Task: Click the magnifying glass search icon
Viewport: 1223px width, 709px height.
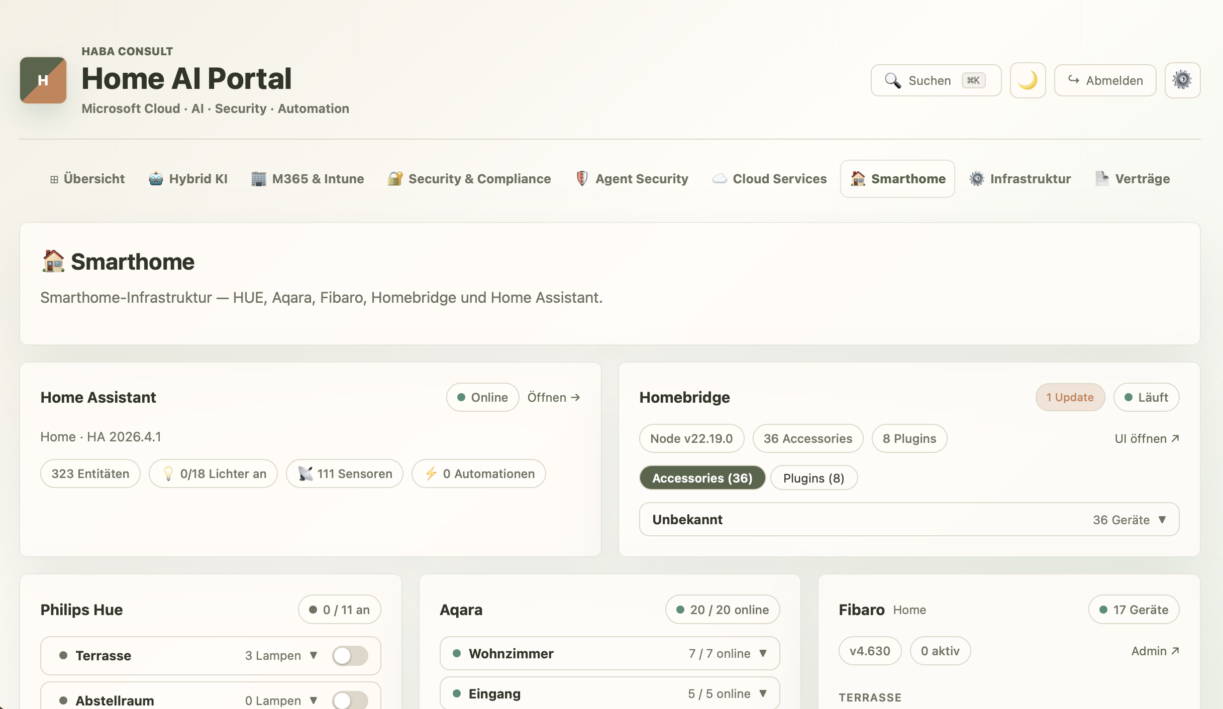Action: click(892, 80)
